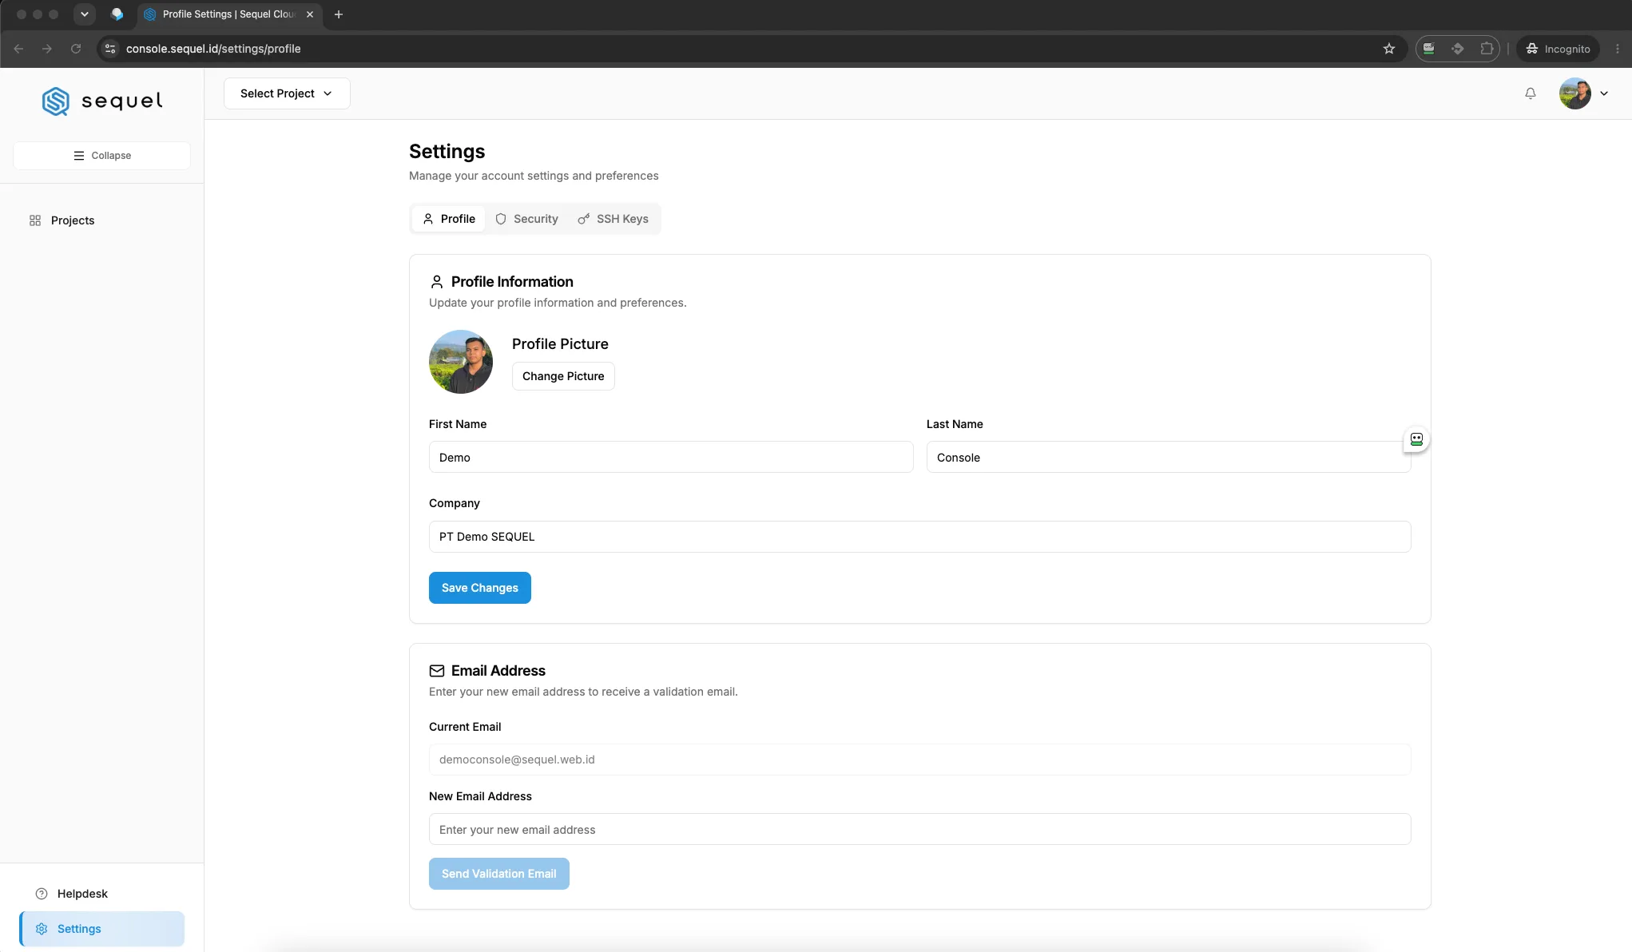Click the Sequel logo in sidebar

[x=102, y=101]
